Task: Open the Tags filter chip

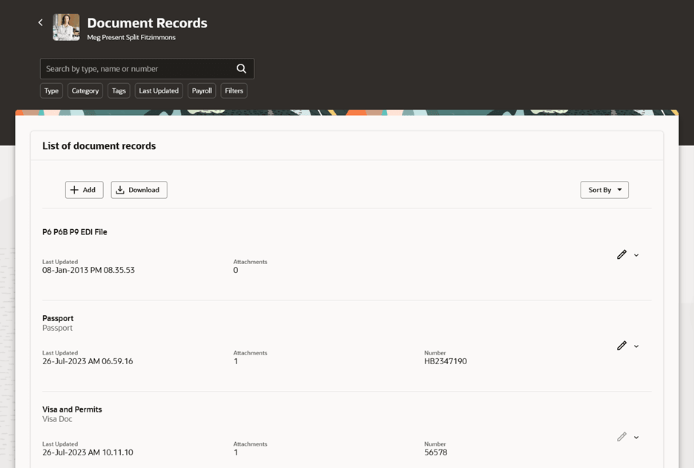Action: tap(119, 90)
